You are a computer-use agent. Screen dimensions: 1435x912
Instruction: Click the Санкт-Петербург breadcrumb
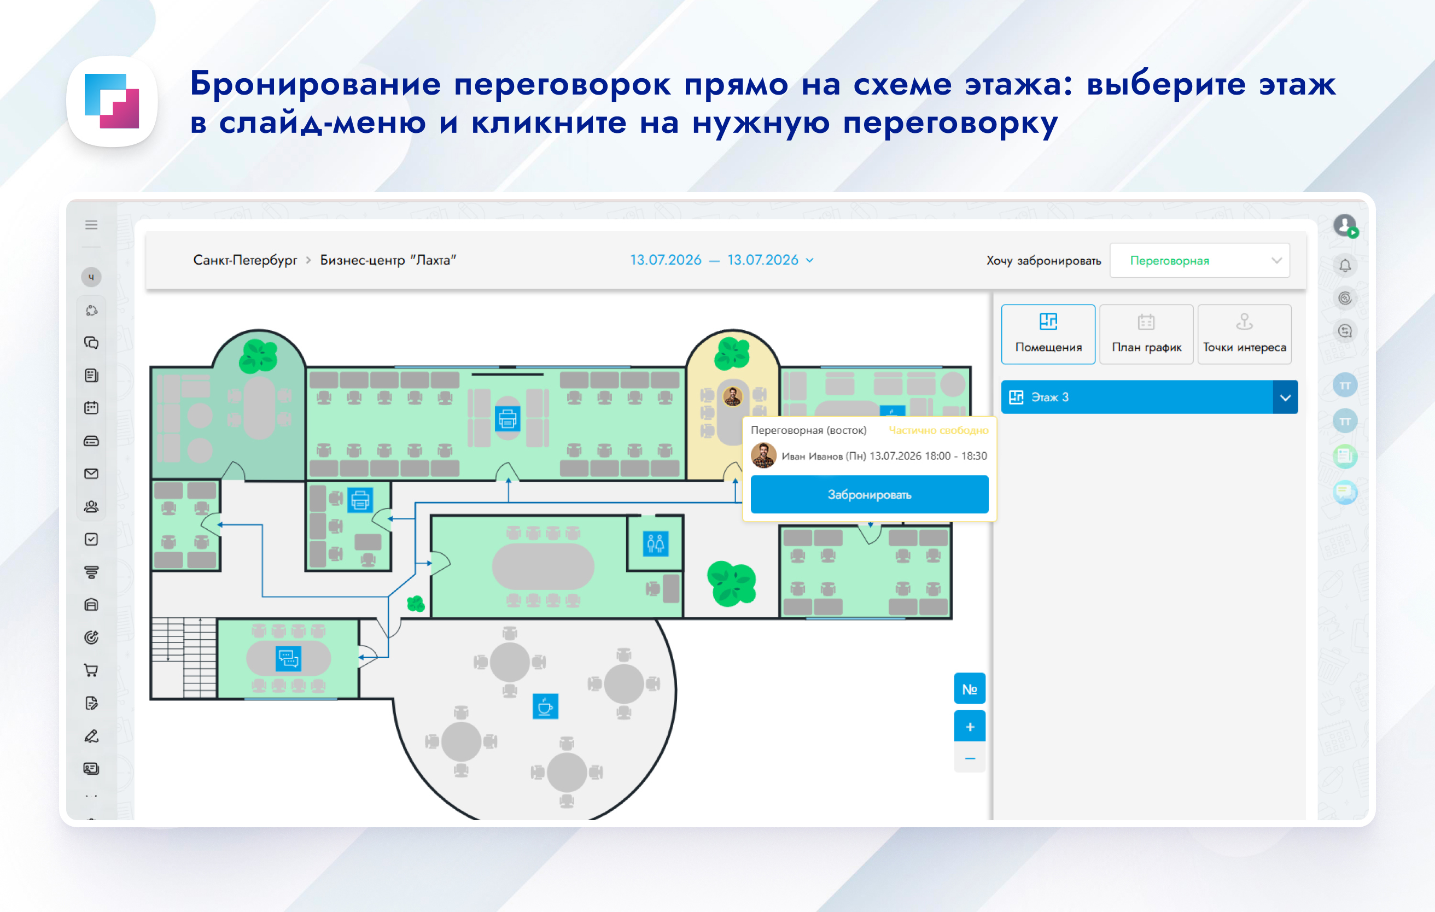(245, 260)
